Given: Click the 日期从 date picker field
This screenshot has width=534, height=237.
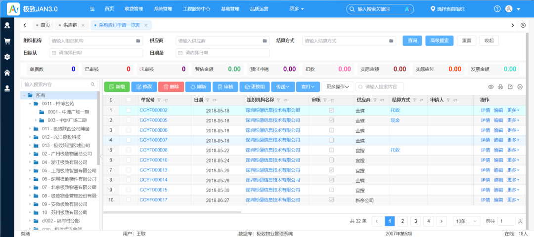Looking at the screenshot, I should (96, 53).
